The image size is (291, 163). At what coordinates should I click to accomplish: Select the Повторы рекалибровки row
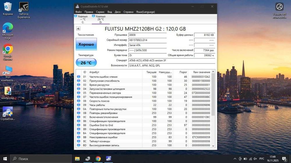click(143, 113)
